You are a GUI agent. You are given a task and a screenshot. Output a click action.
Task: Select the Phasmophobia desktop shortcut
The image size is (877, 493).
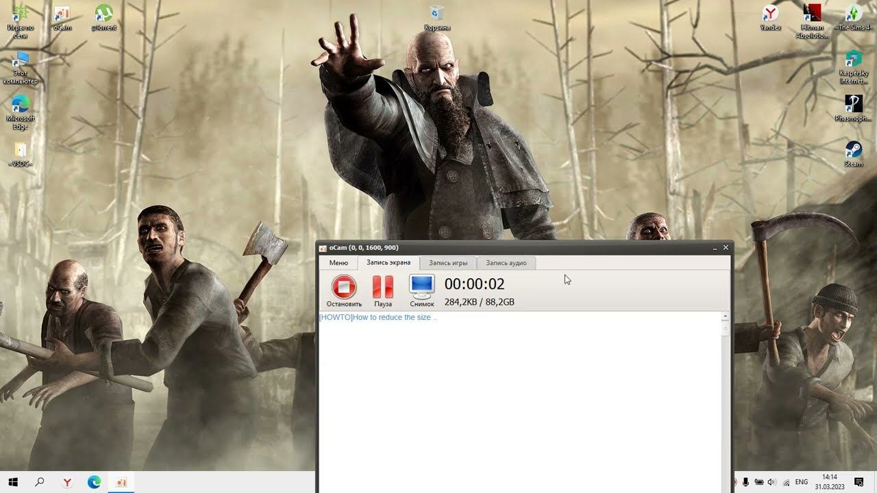854,108
